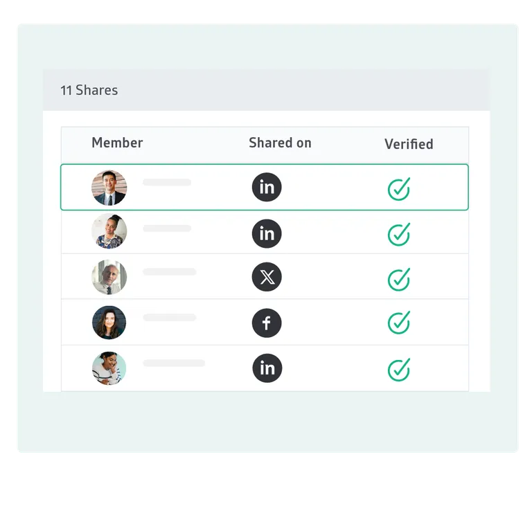Open the second member's profile photo
Image resolution: width=532 pixels, height=531 pixels.
109,232
